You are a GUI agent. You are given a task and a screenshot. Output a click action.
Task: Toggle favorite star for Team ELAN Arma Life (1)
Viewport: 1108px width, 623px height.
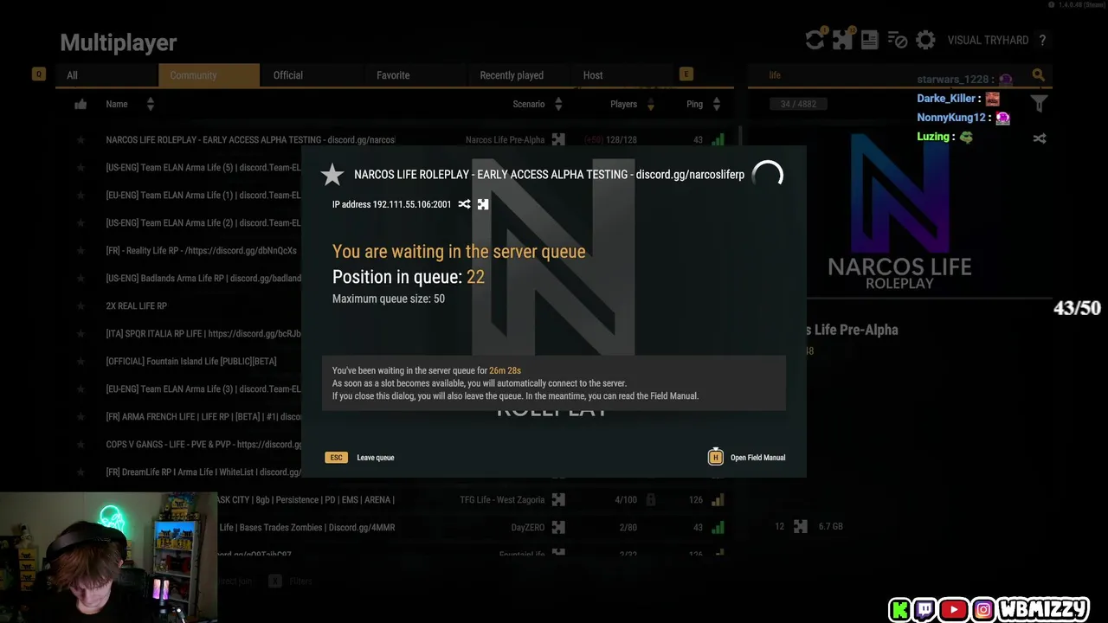pyautogui.click(x=81, y=195)
